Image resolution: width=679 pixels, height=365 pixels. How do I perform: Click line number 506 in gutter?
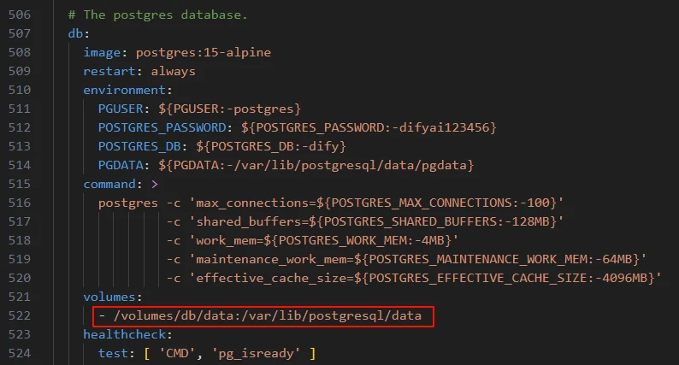[20, 15]
